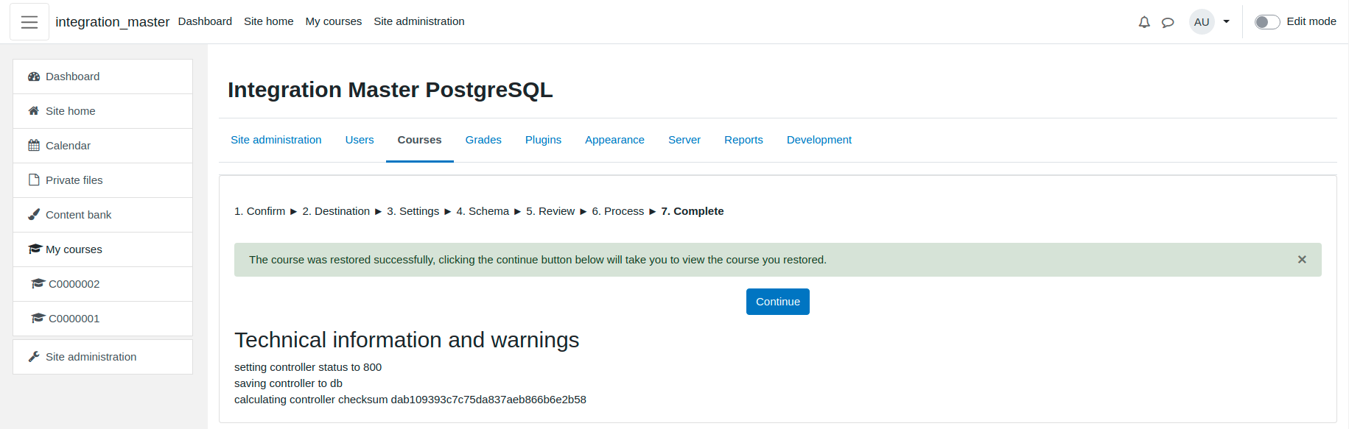Open the messaging speech bubble icon
Image resolution: width=1349 pixels, height=429 pixels.
tap(1168, 22)
